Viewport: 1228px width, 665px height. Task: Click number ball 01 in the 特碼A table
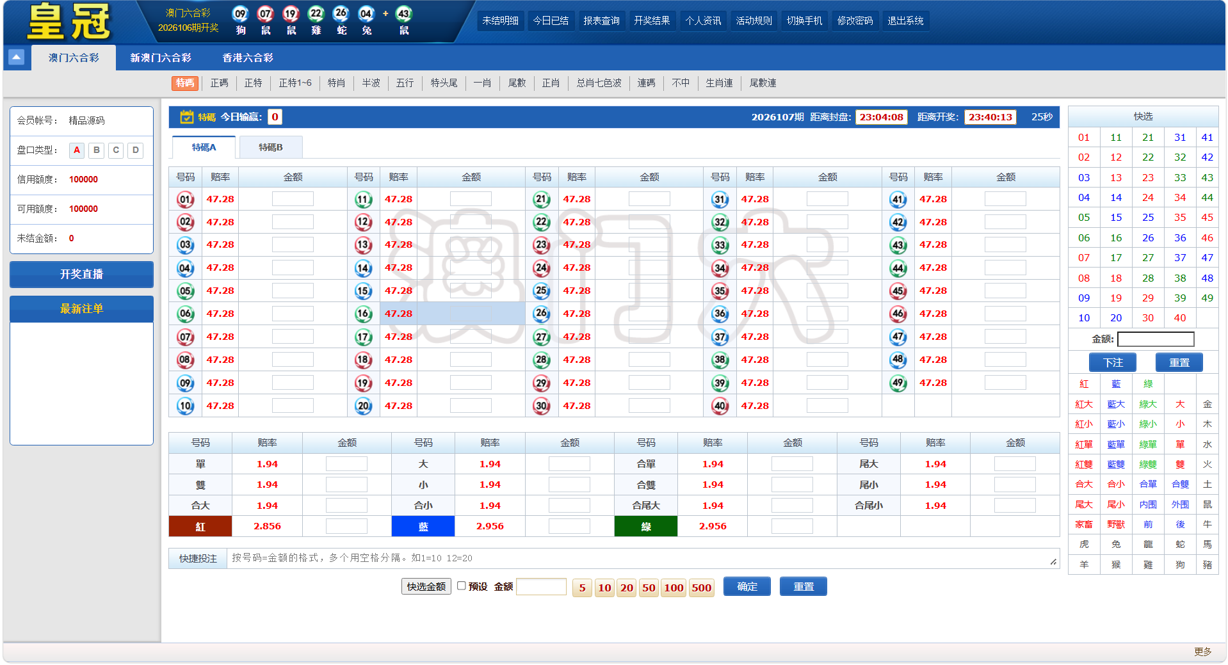pyautogui.click(x=185, y=199)
